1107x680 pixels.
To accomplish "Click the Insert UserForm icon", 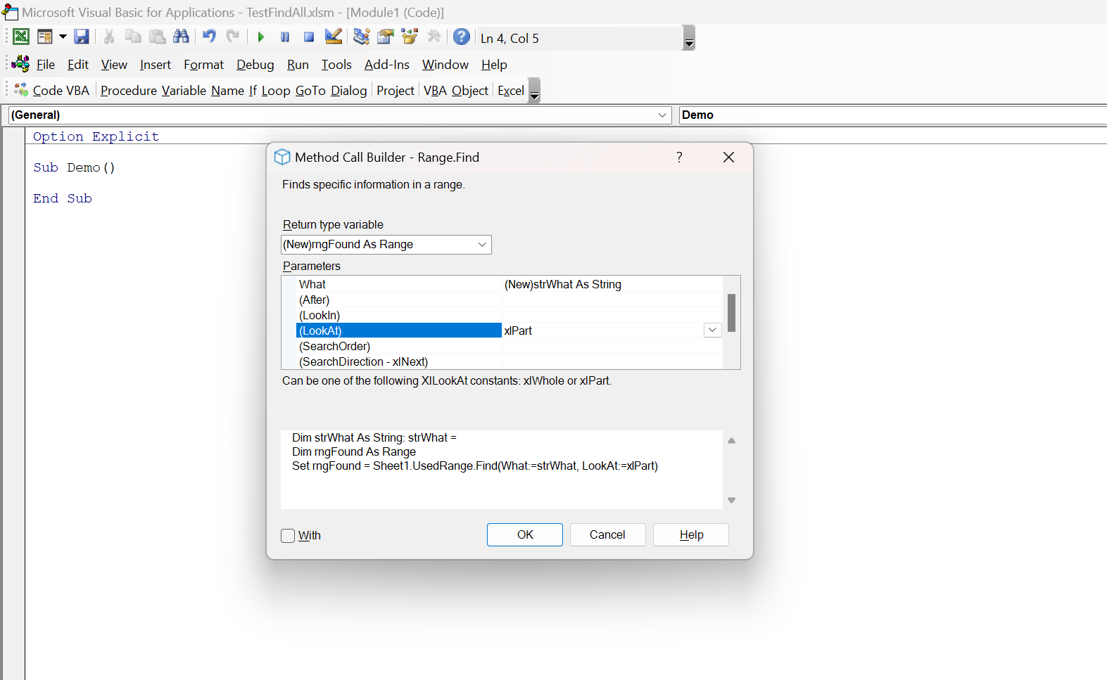I will coord(45,37).
